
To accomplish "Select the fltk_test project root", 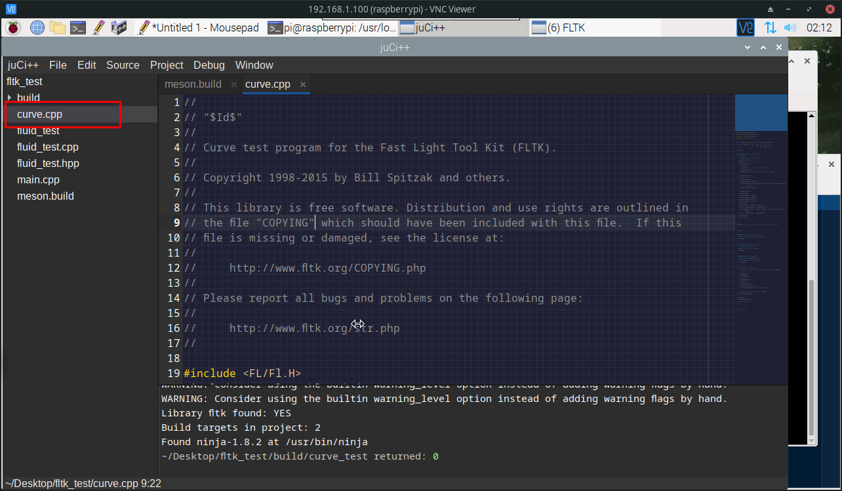I will click(24, 81).
